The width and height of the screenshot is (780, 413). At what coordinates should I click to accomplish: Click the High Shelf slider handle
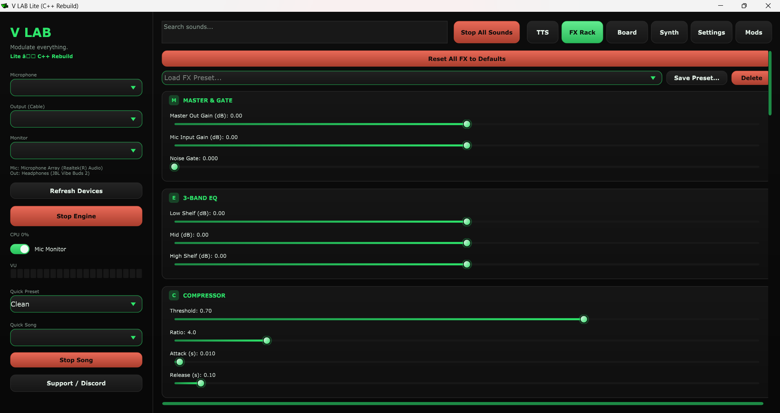pyautogui.click(x=467, y=265)
